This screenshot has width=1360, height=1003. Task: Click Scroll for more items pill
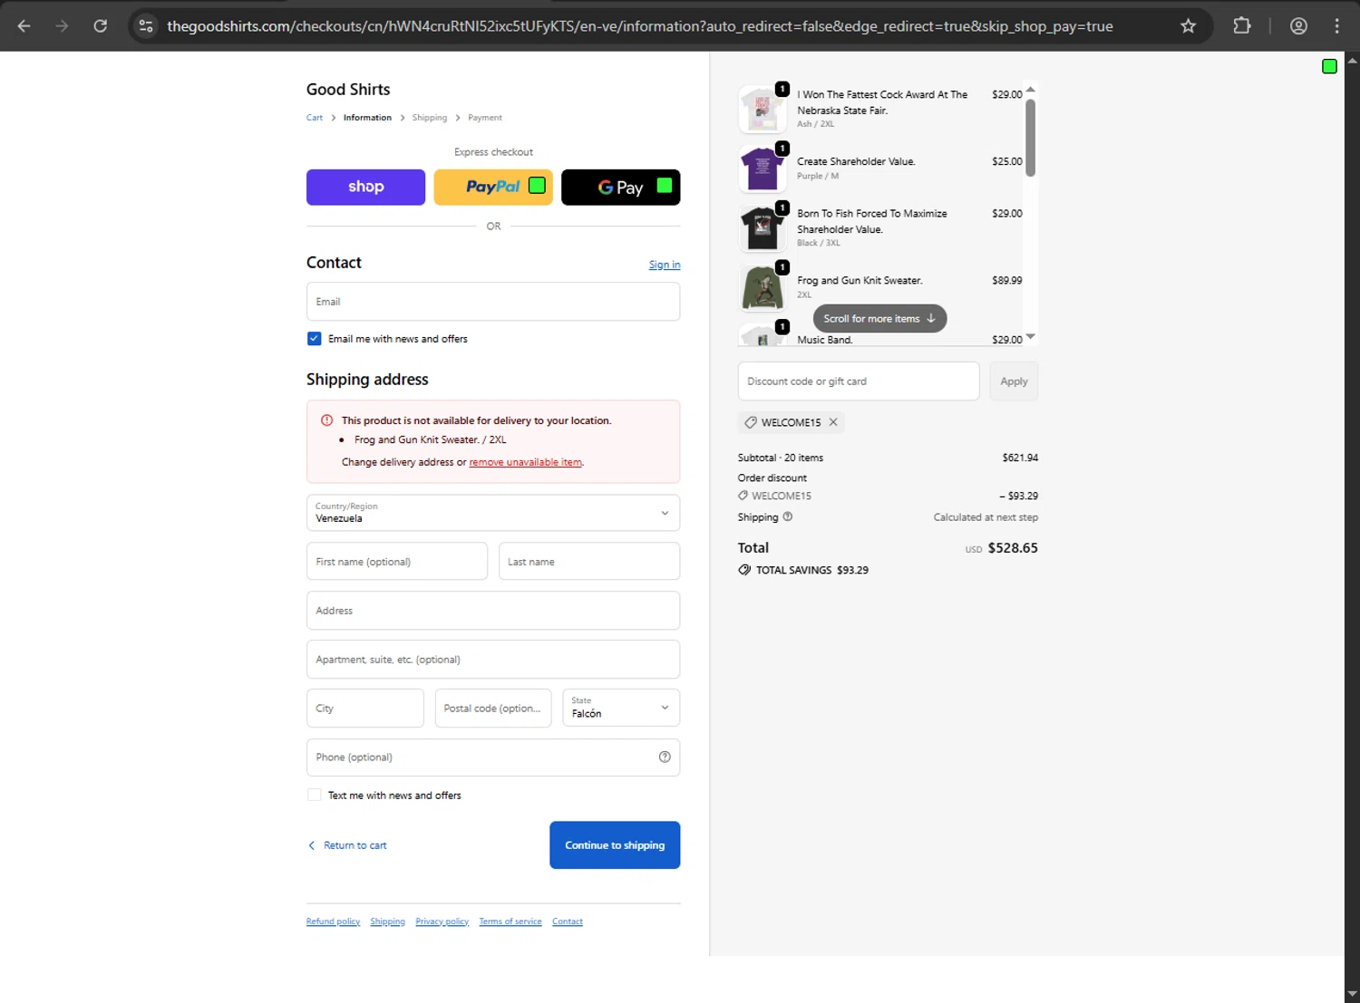879,319
